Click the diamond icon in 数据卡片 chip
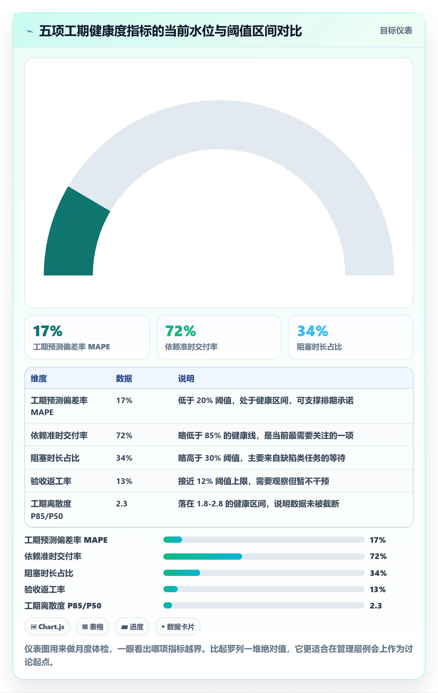Viewport: 438px width, 693px height. (x=163, y=626)
